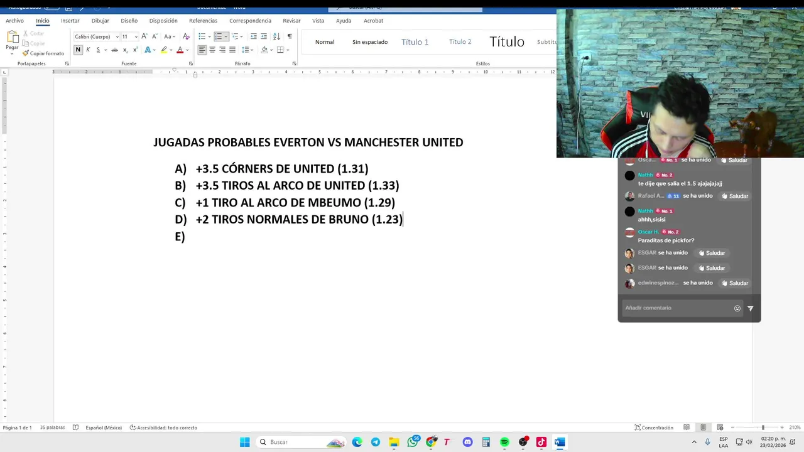This screenshot has width=804, height=452.
Task: Increase paragraph indent
Action: point(264,36)
